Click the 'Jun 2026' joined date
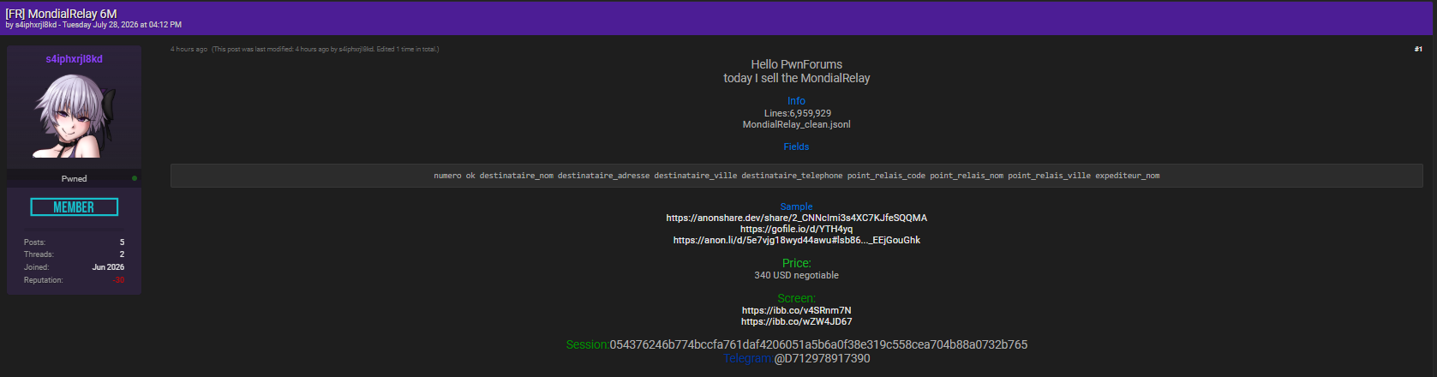Image resolution: width=1437 pixels, height=377 pixels. click(x=108, y=267)
